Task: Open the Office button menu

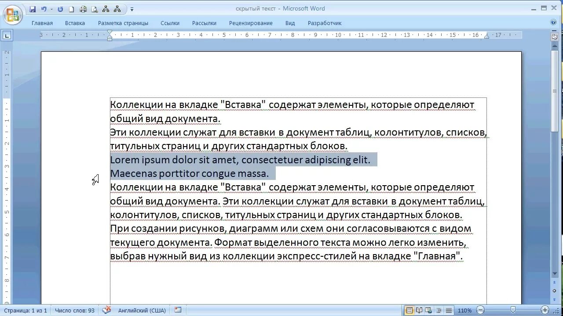Action: click(13, 15)
